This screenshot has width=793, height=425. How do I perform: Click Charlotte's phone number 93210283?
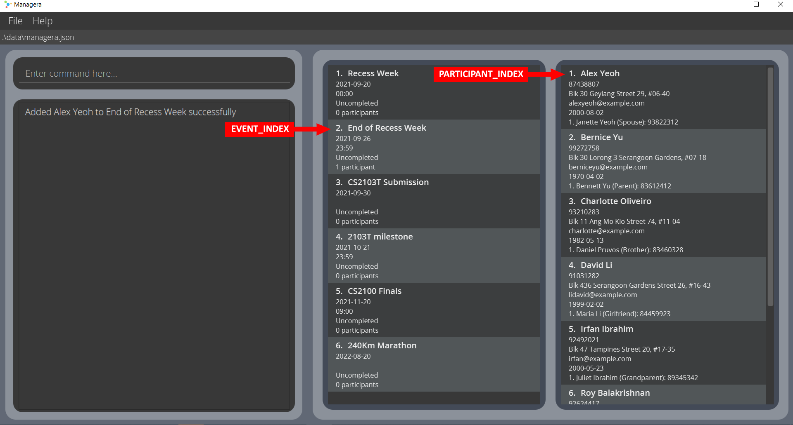584,212
